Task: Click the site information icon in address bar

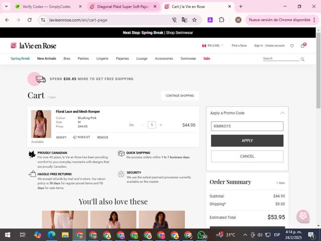Action: 43,20
